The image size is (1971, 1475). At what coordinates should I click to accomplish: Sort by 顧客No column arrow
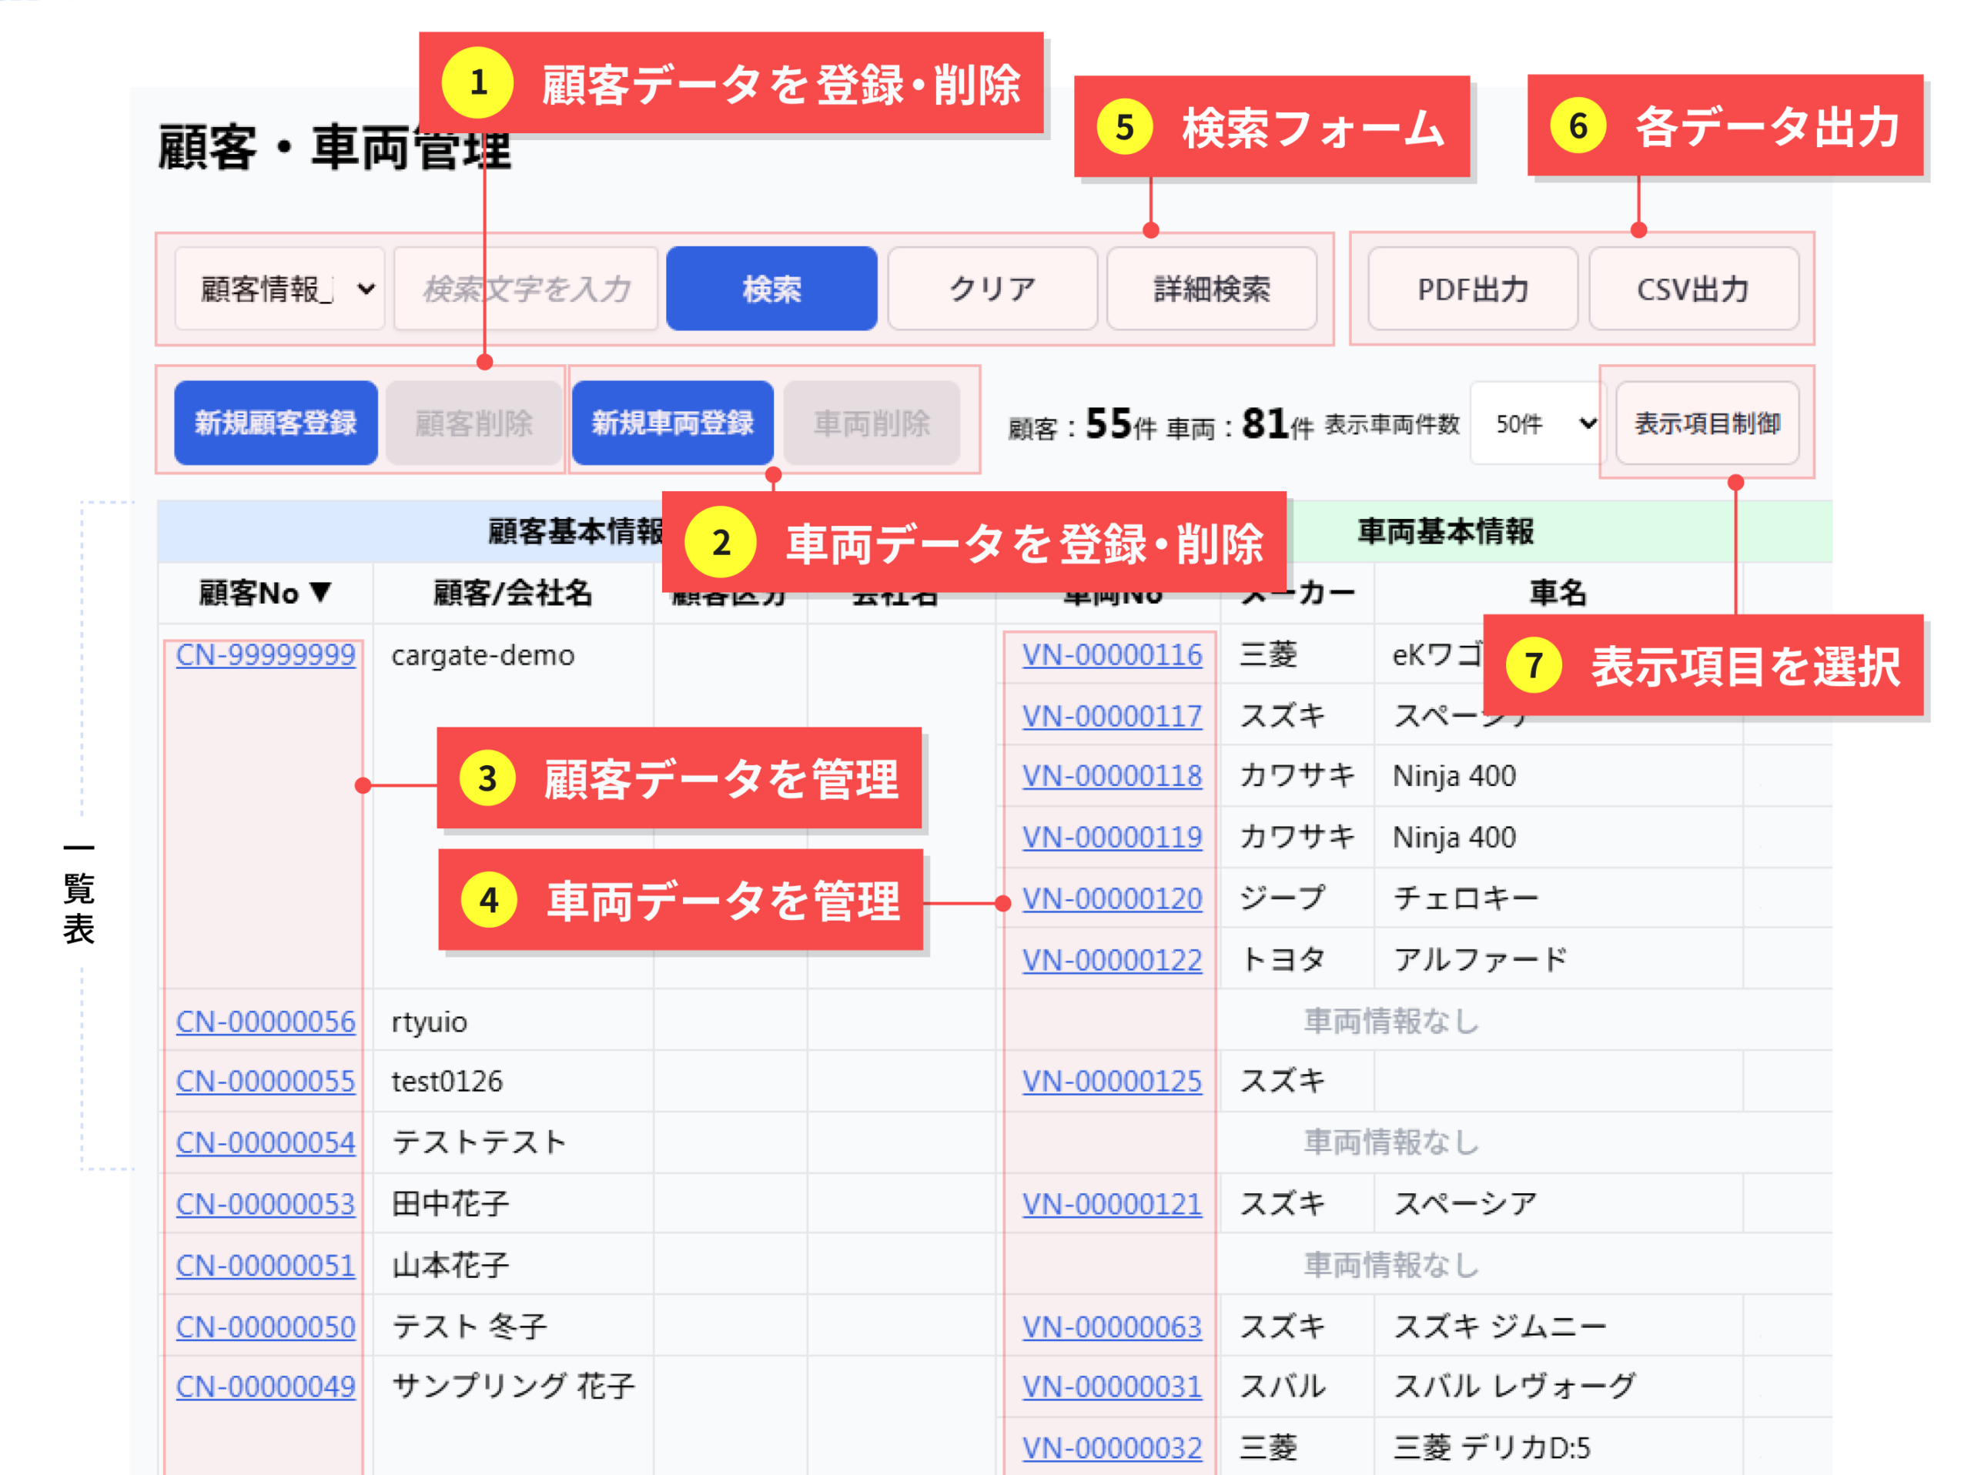pos(321,591)
